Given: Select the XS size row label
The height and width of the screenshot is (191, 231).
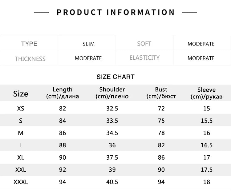Looking at the screenshot, I should [x=21, y=108].
